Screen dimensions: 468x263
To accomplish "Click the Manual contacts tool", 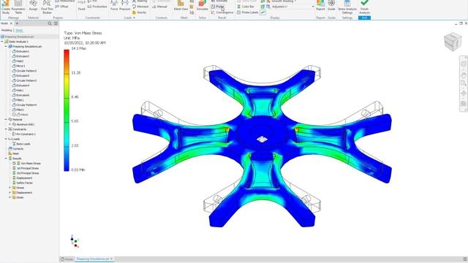I will 159,7.
